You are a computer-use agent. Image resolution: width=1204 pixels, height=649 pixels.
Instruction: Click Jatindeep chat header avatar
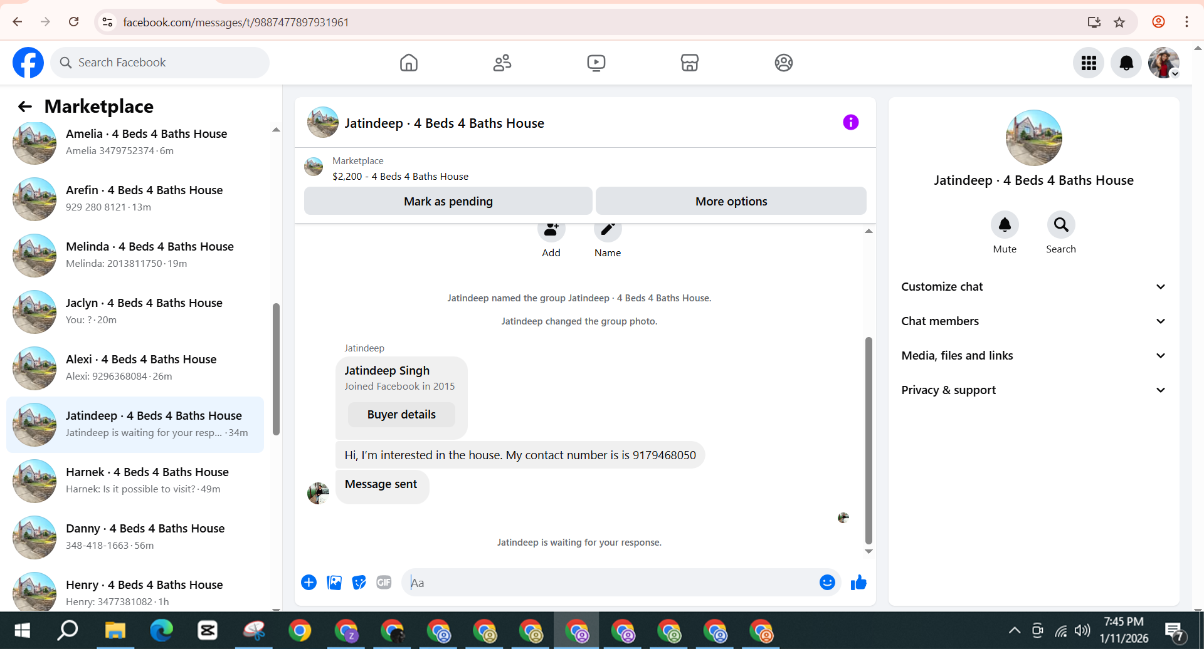323,122
